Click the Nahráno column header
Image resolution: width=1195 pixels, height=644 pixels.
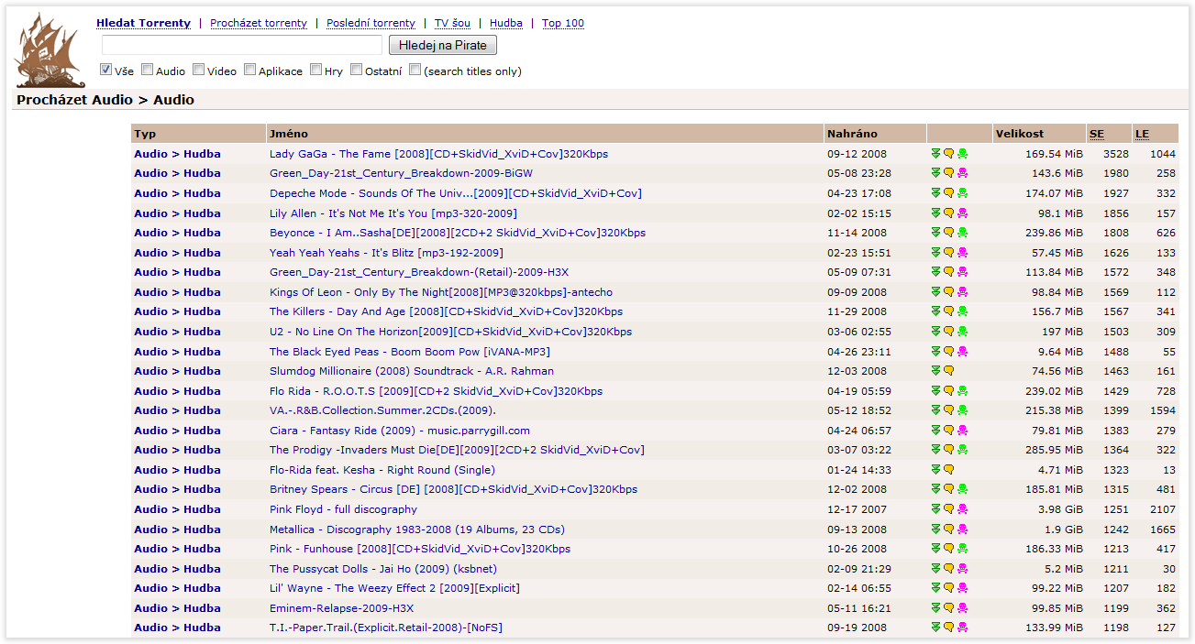(x=852, y=134)
